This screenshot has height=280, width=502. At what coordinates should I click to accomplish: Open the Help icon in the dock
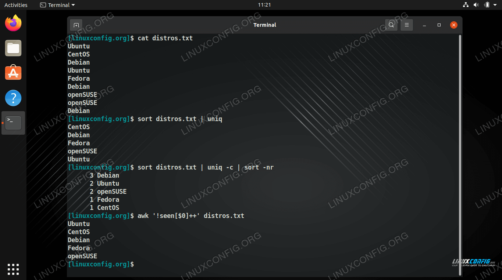(x=13, y=98)
